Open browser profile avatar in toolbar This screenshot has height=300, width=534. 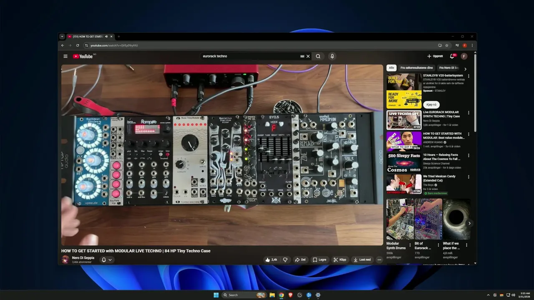[465, 45]
